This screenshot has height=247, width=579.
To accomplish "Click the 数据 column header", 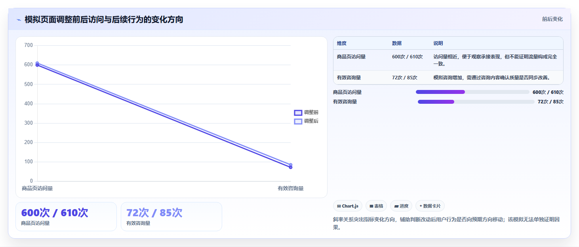I will coord(397,43).
